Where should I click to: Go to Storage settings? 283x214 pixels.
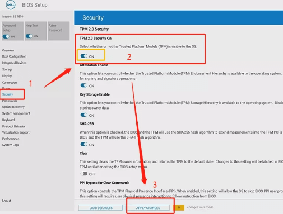7,69
